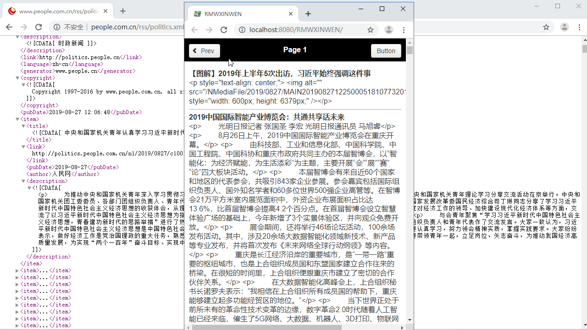Collapse the title XML node
This screenshot has width=587, height=330.
[x=23, y=126]
